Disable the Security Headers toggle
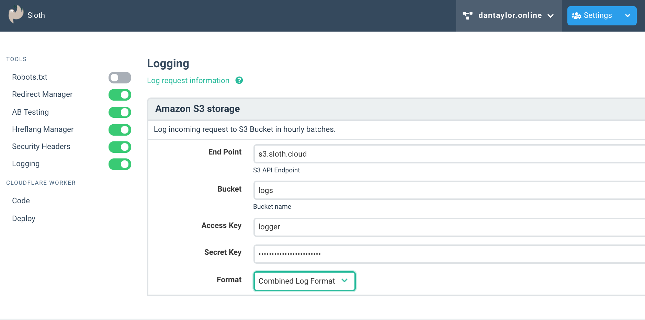The height and width of the screenshot is (320, 645). [x=120, y=147]
